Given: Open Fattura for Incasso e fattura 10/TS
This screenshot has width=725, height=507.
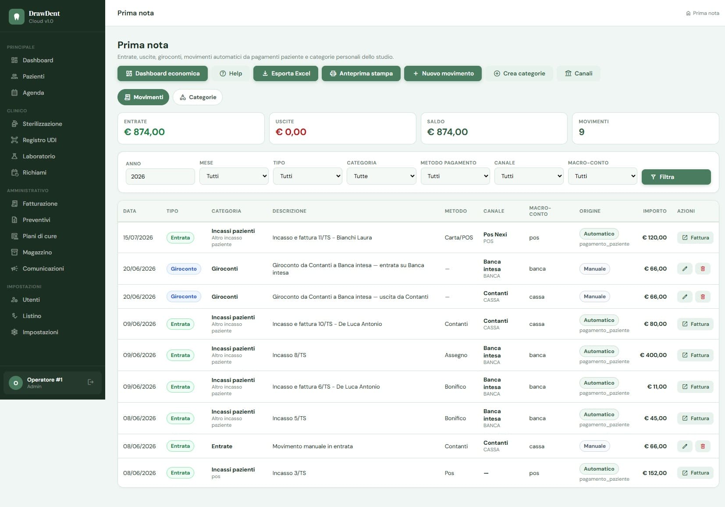Looking at the screenshot, I should pyautogui.click(x=695, y=324).
